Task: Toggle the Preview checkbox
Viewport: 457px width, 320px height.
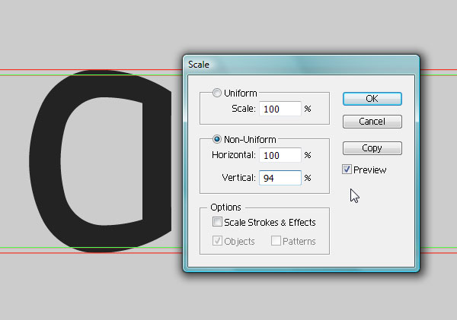Action: click(x=347, y=170)
